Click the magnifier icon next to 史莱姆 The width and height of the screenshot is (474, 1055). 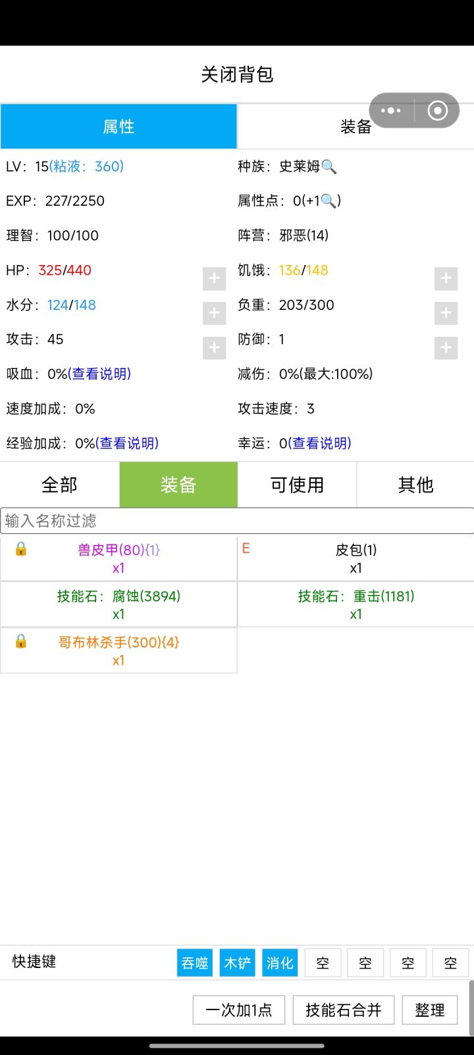[329, 167]
